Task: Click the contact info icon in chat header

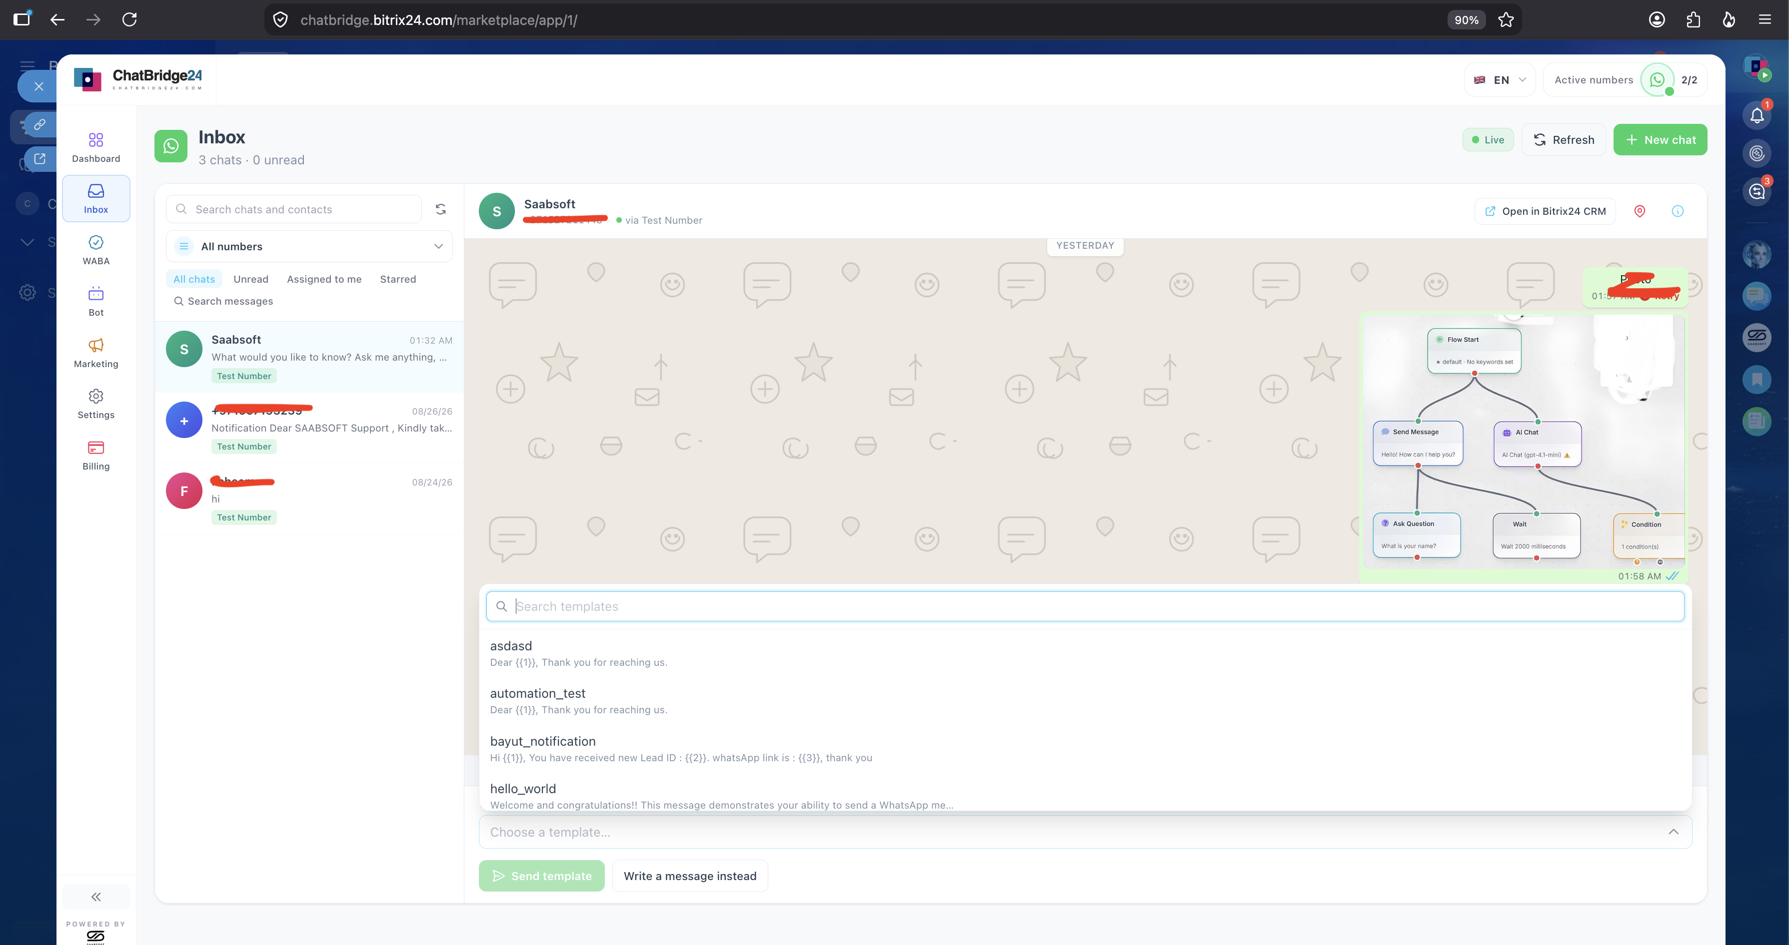Action: [x=1677, y=211]
